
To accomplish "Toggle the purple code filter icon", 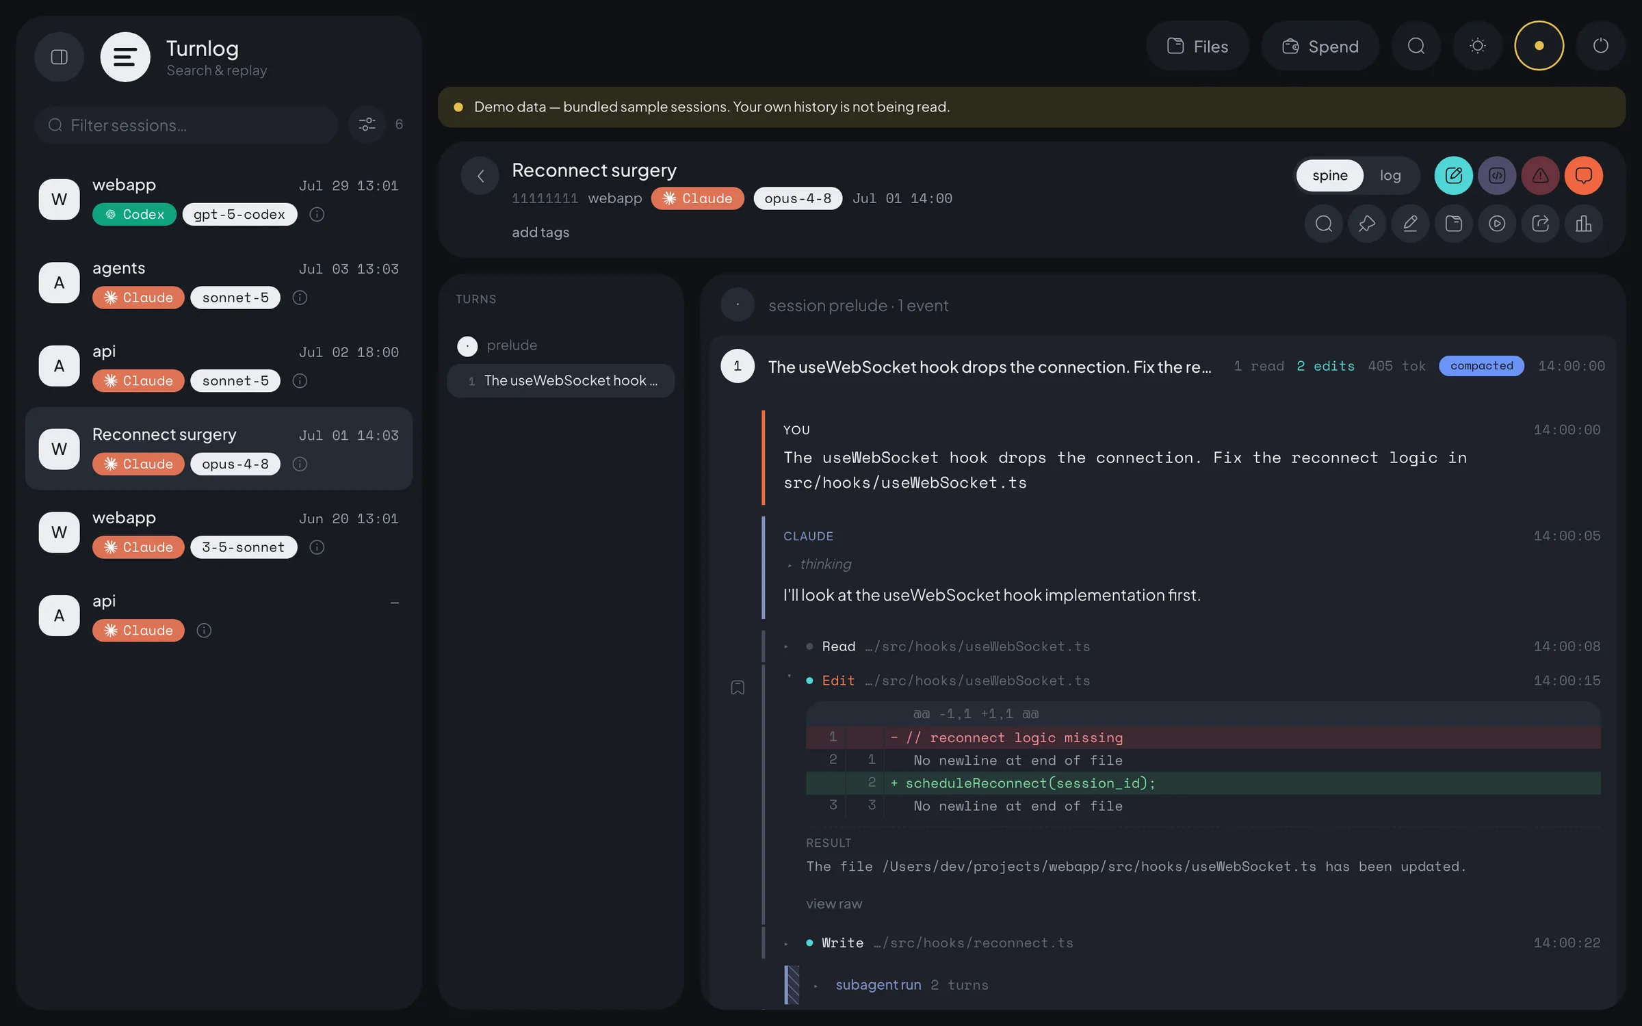I will pos(1497,176).
